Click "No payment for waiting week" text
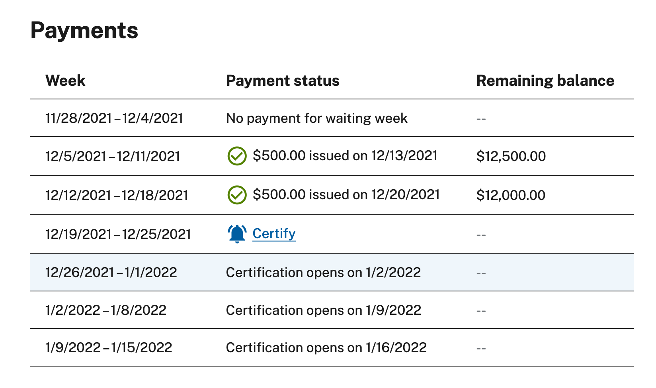This screenshot has height=388, width=656. click(x=316, y=118)
